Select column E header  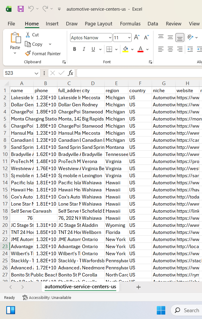tap(116, 83)
